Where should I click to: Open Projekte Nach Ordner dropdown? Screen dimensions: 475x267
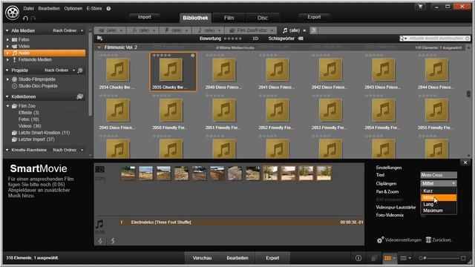pos(59,70)
